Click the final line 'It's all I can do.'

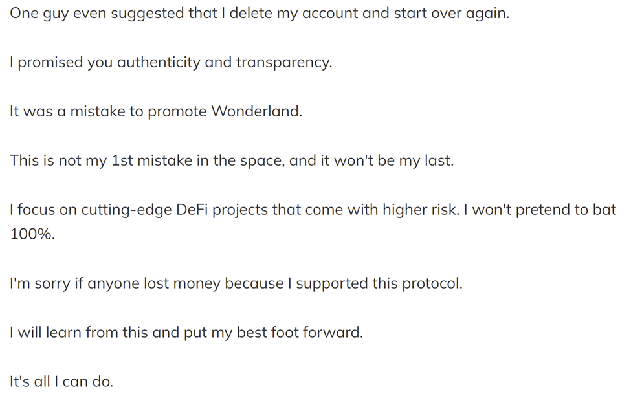(x=61, y=382)
